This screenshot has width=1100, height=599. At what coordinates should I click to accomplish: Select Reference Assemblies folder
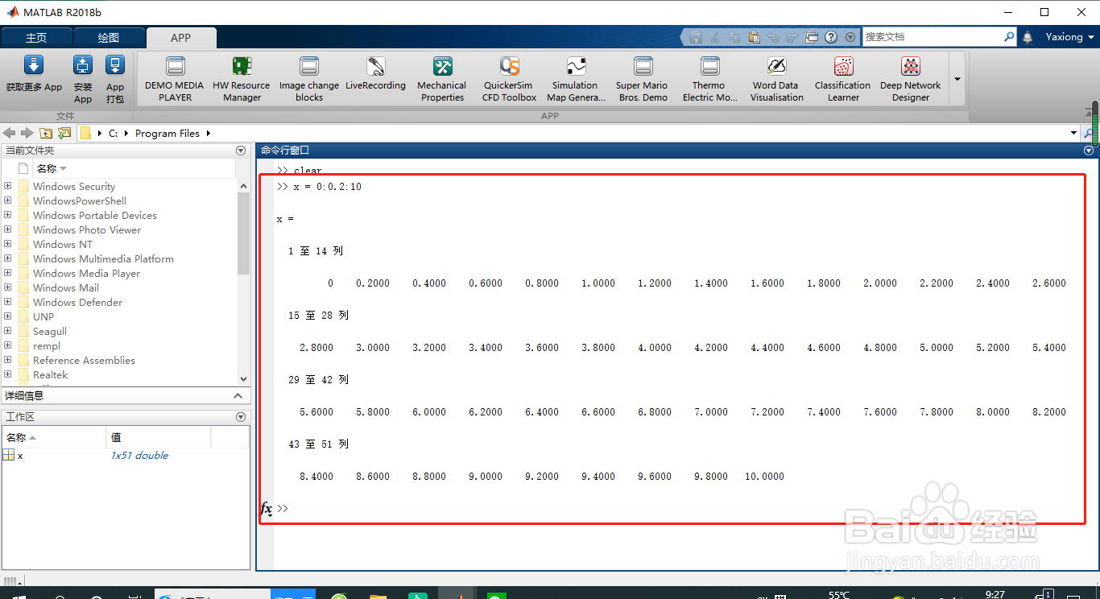[84, 361]
